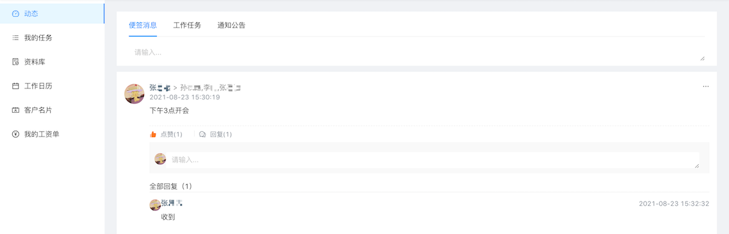Image resolution: width=729 pixels, height=234 pixels.
Task: Click the resize handle of top textarea
Action: (702, 58)
